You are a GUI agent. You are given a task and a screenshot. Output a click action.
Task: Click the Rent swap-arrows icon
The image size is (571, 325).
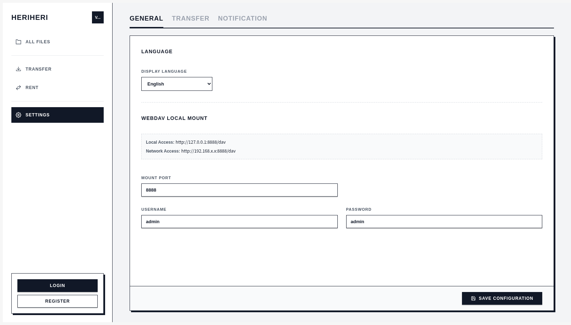click(18, 88)
